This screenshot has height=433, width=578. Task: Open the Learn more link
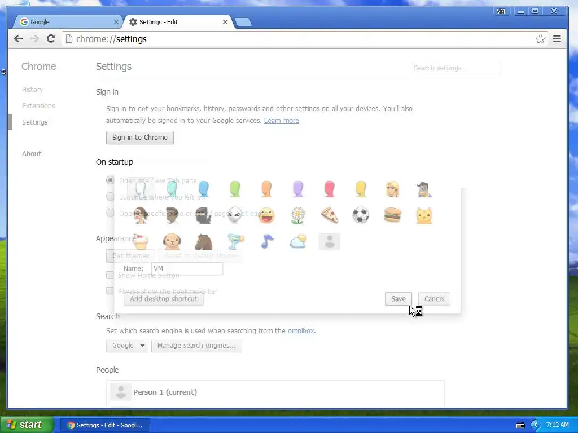[x=281, y=121]
